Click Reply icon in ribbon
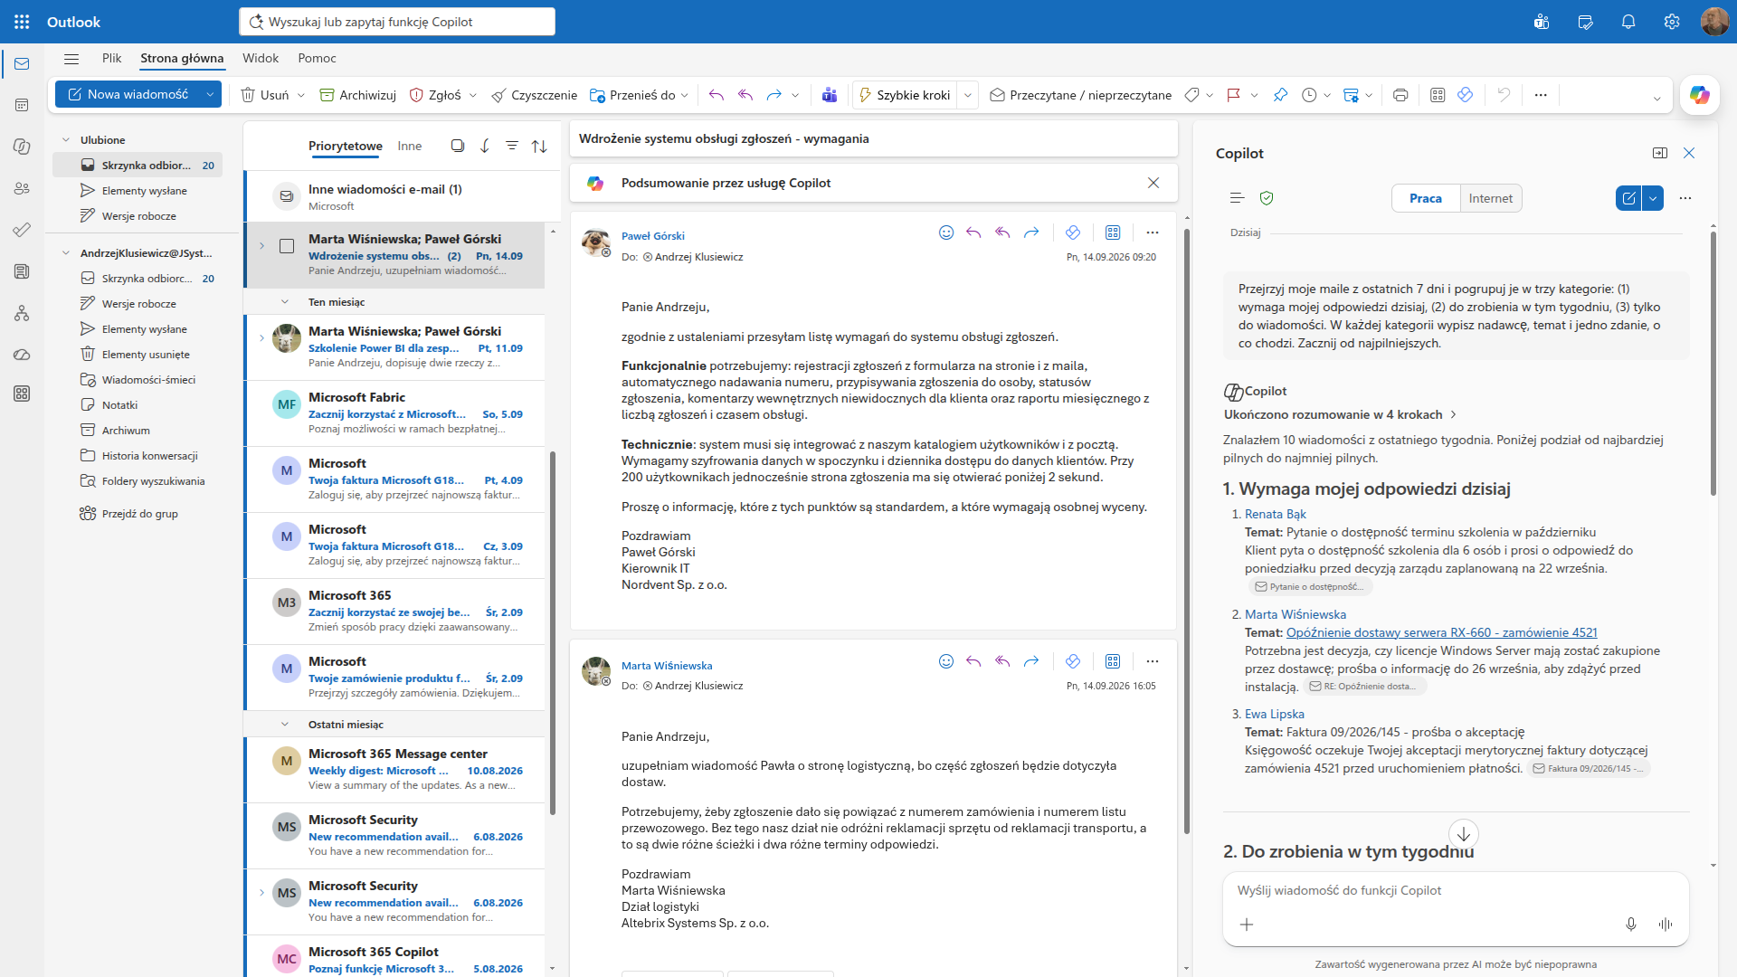1737x977 pixels. coord(717,95)
